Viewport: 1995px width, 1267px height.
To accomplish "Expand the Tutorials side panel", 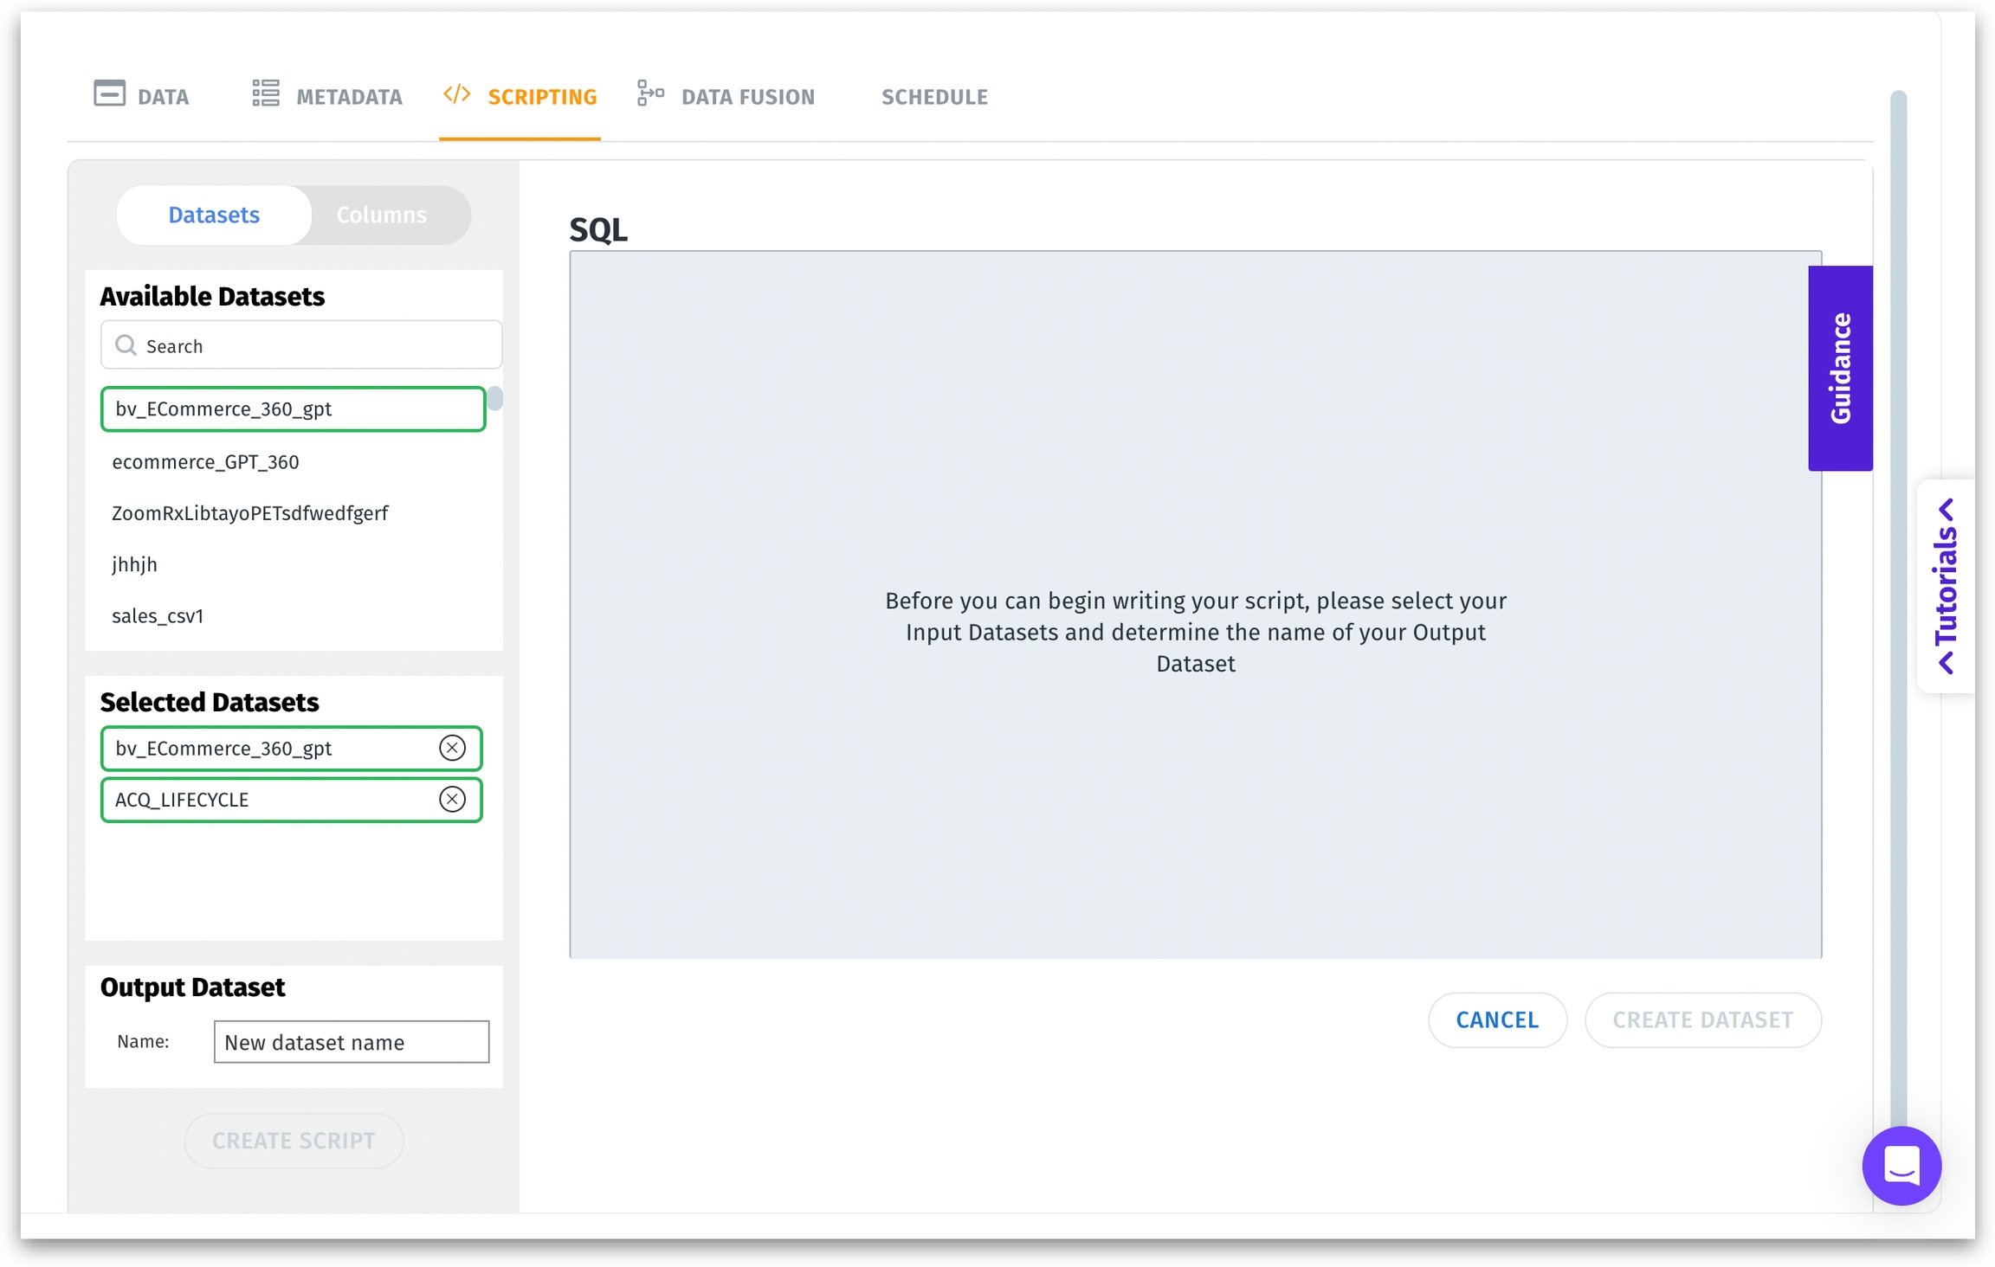I will [x=1945, y=584].
